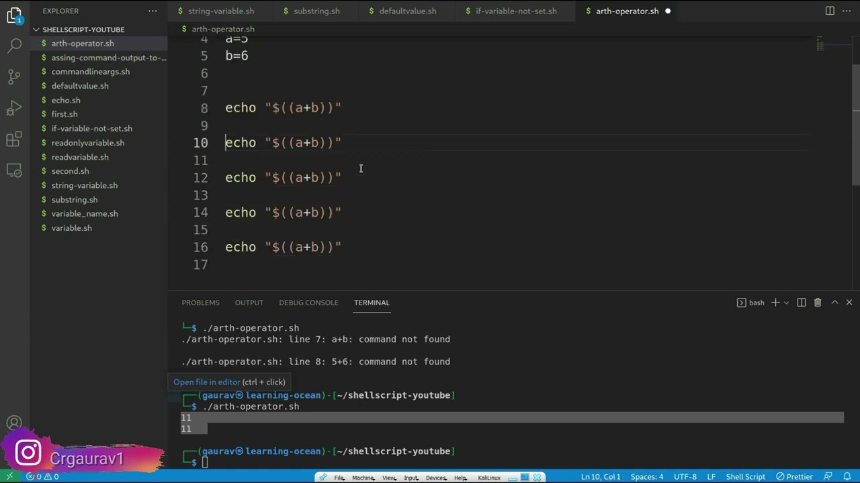This screenshot has height=483, width=860.
Task: Click the remote window indicator in status bar
Action: click(x=9, y=476)
